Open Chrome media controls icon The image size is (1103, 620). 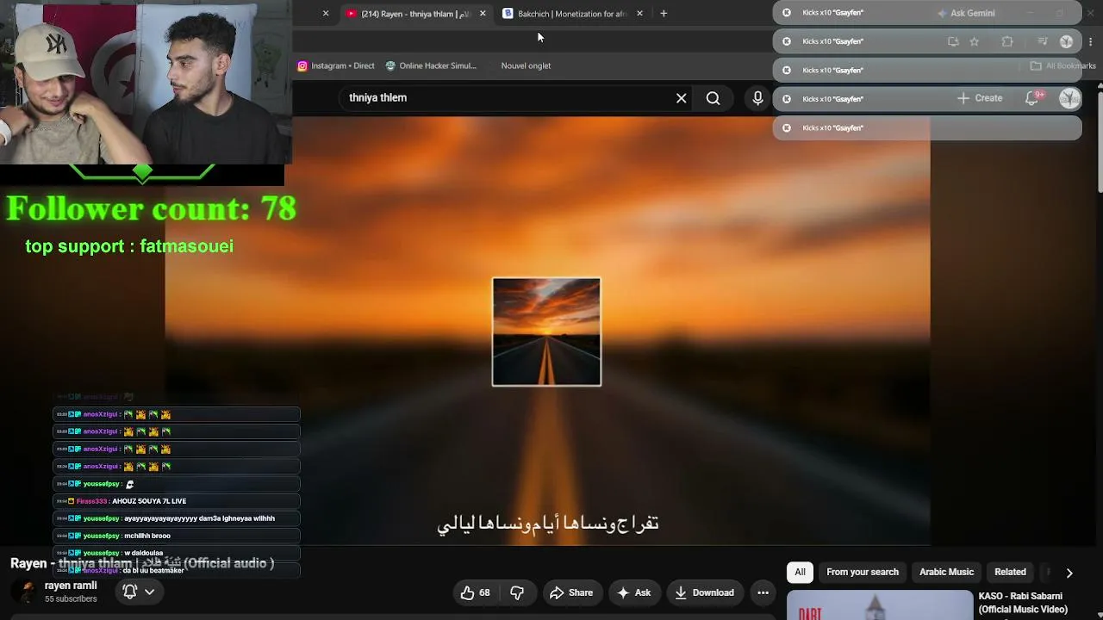coord(1042,41)
